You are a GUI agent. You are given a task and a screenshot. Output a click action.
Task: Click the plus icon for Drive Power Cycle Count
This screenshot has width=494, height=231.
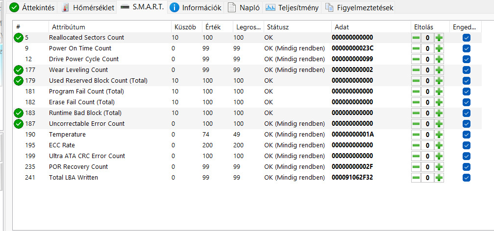tap(439, 59)
